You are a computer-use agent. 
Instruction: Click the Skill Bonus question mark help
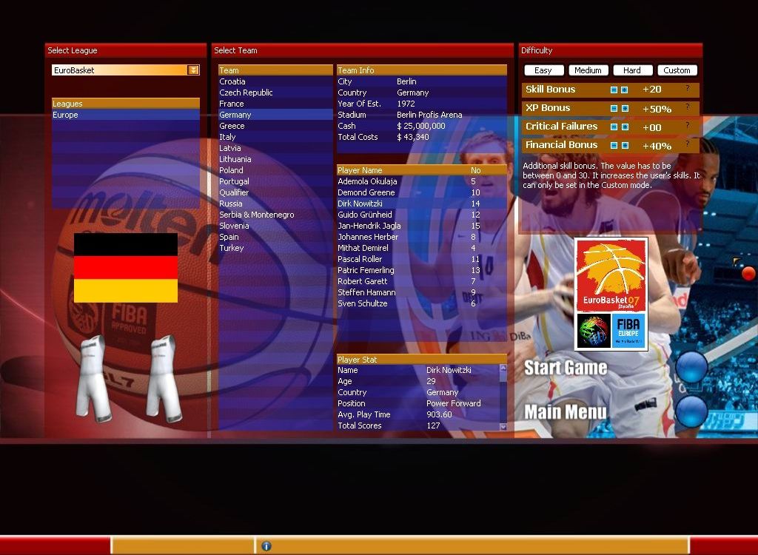pyautogui.click(x=687, y=89)
